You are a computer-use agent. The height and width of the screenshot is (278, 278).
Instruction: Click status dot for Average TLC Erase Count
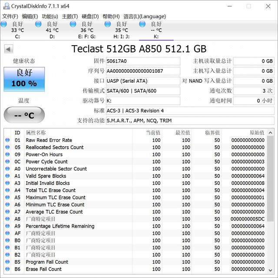pos(7,211)
